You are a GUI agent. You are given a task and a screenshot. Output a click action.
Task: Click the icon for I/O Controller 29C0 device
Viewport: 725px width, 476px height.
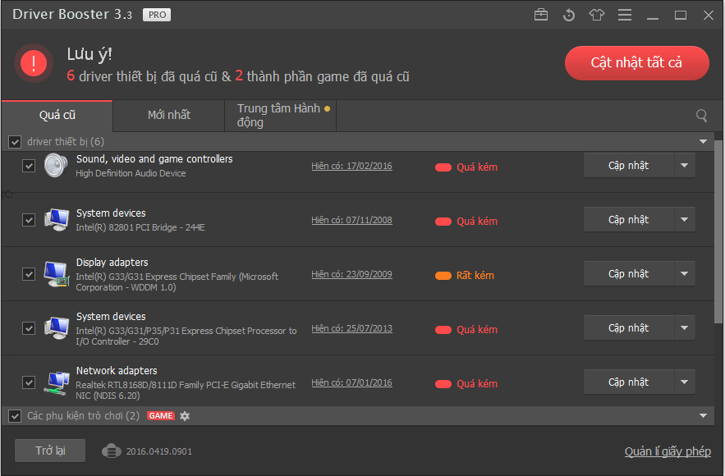57,328
